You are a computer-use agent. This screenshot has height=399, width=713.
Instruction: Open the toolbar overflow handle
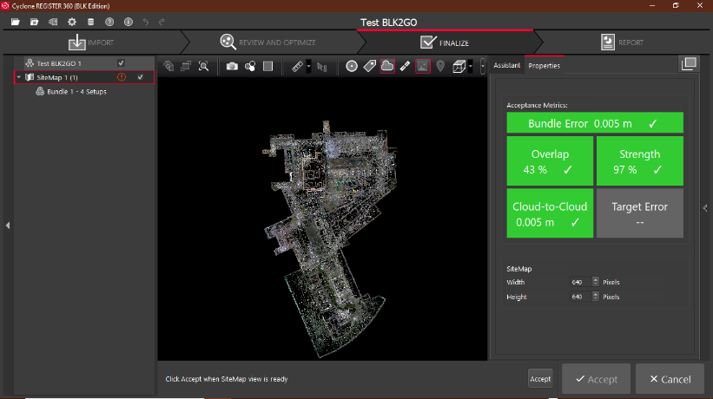click(x=483, y=66)
